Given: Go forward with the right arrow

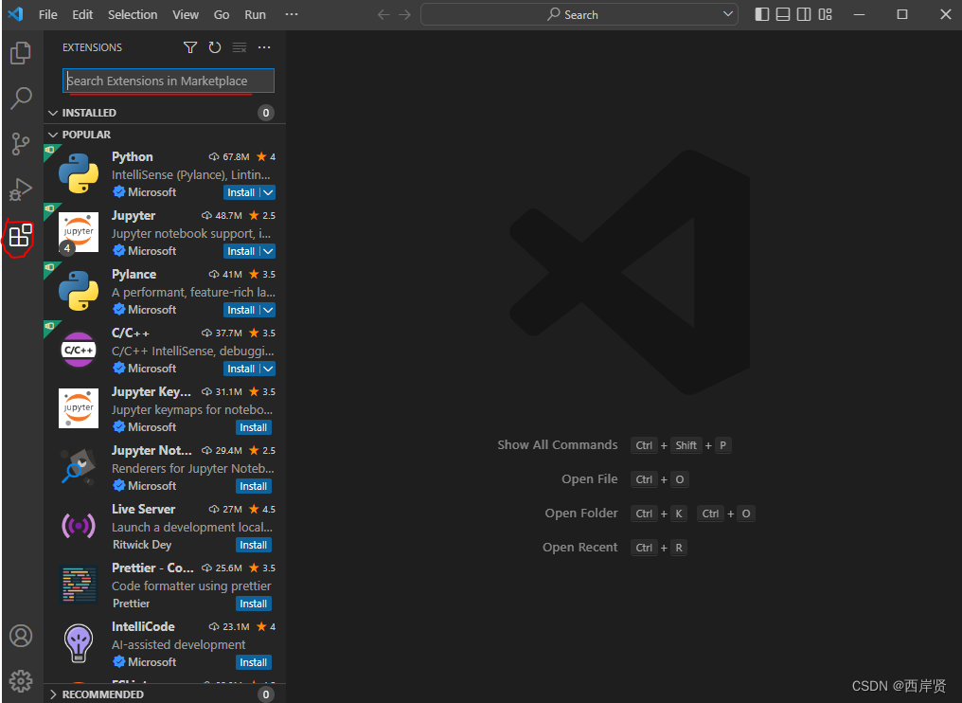Looking at the screenshot, I should coord(404,14).
